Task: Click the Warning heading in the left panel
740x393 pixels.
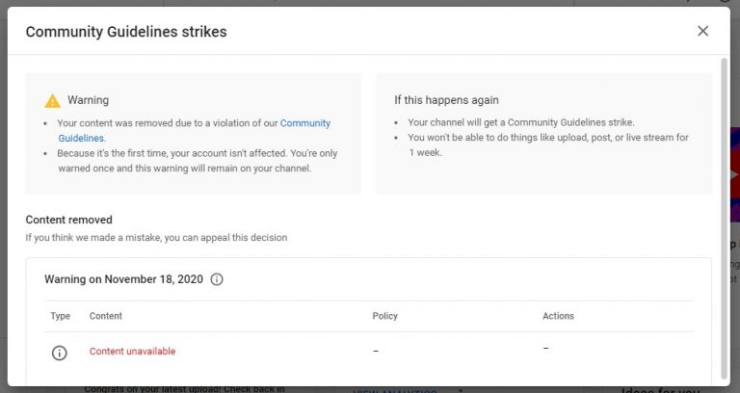Action: [x=88, y=100]
